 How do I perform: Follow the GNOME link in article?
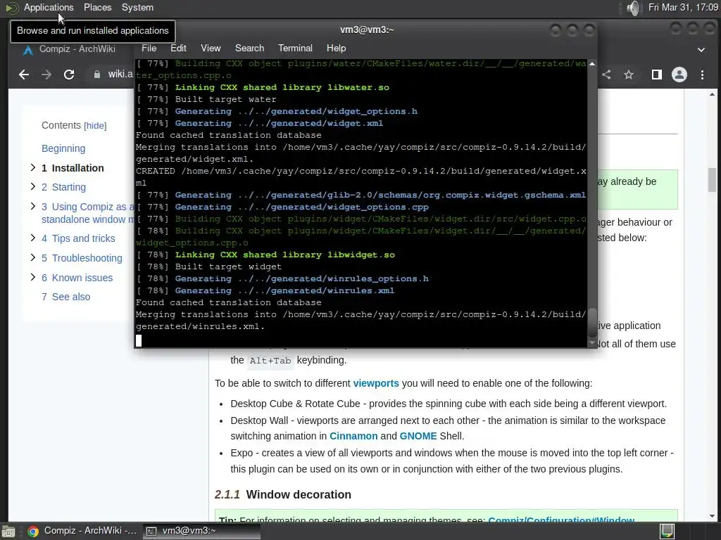tap(418, 436)
